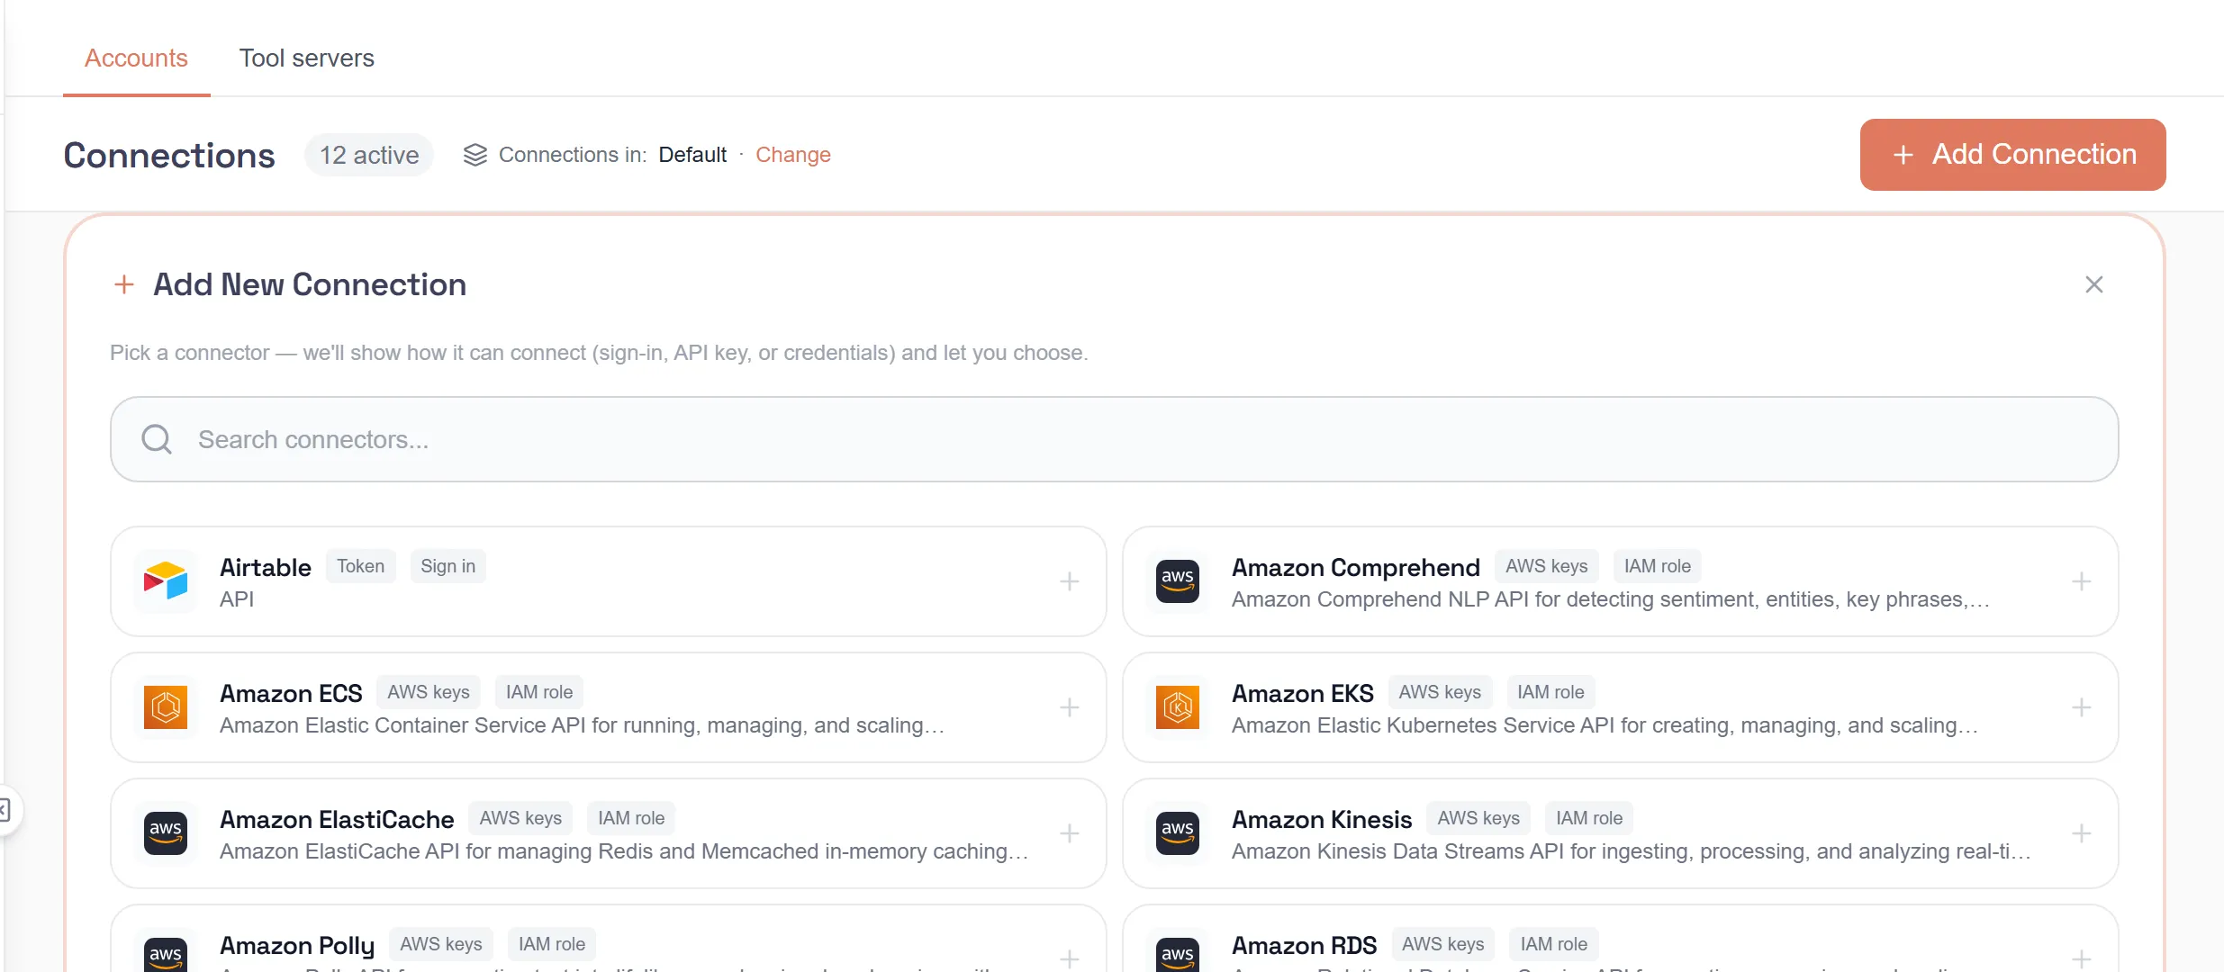This screenshot has width=2224, height=972.
Task: Open the Tool servers tab
Action: point(306,58)
